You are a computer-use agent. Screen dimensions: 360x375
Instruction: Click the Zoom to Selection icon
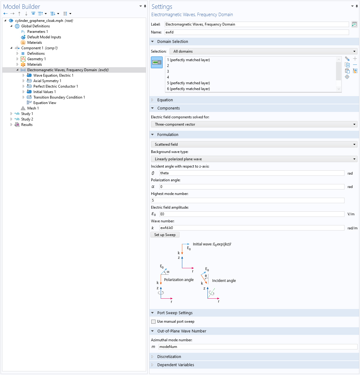pos(347,77)
